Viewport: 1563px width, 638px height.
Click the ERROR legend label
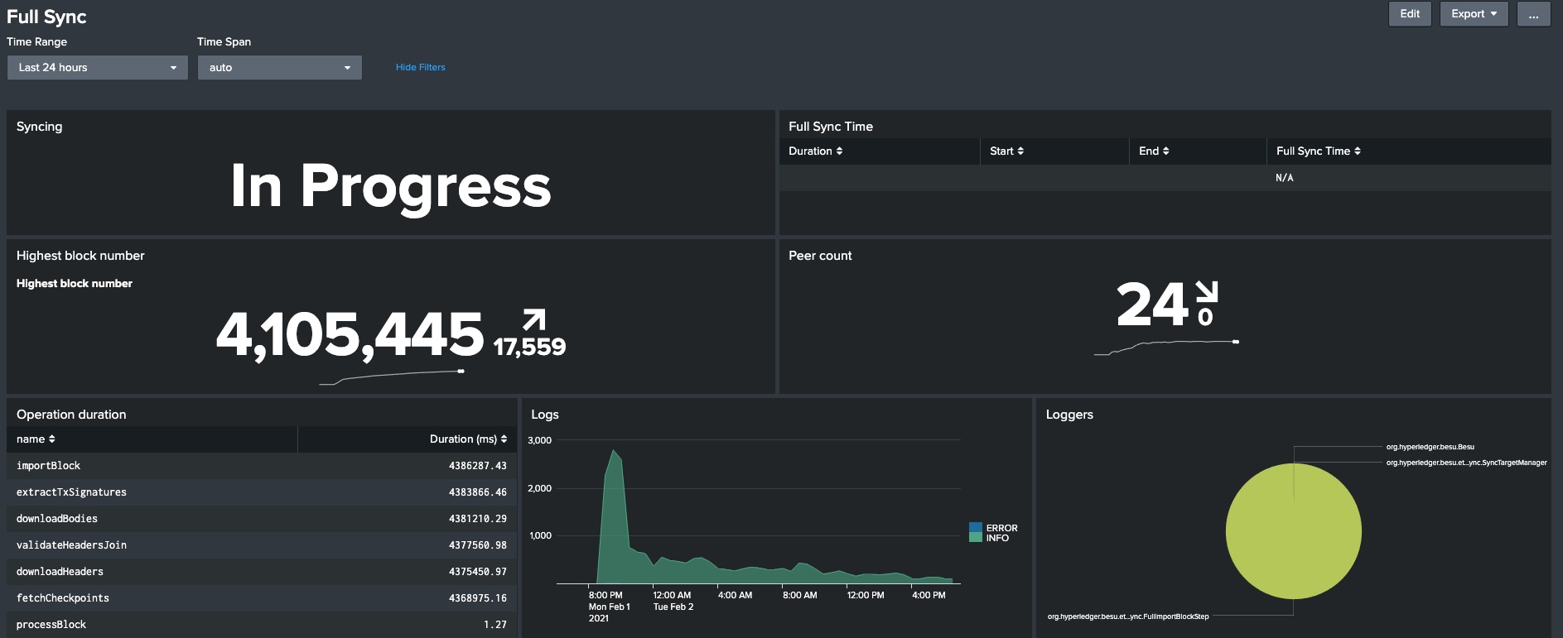click(1001, 528)
